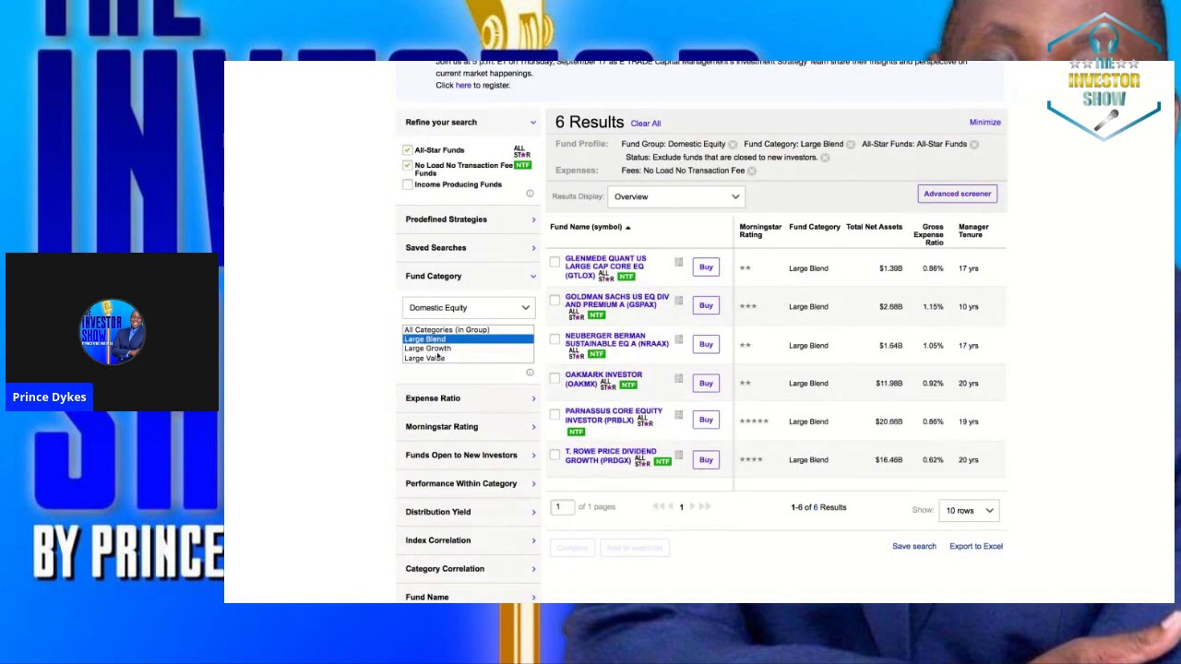Open the info icon below the category list

tap(530, 373)
